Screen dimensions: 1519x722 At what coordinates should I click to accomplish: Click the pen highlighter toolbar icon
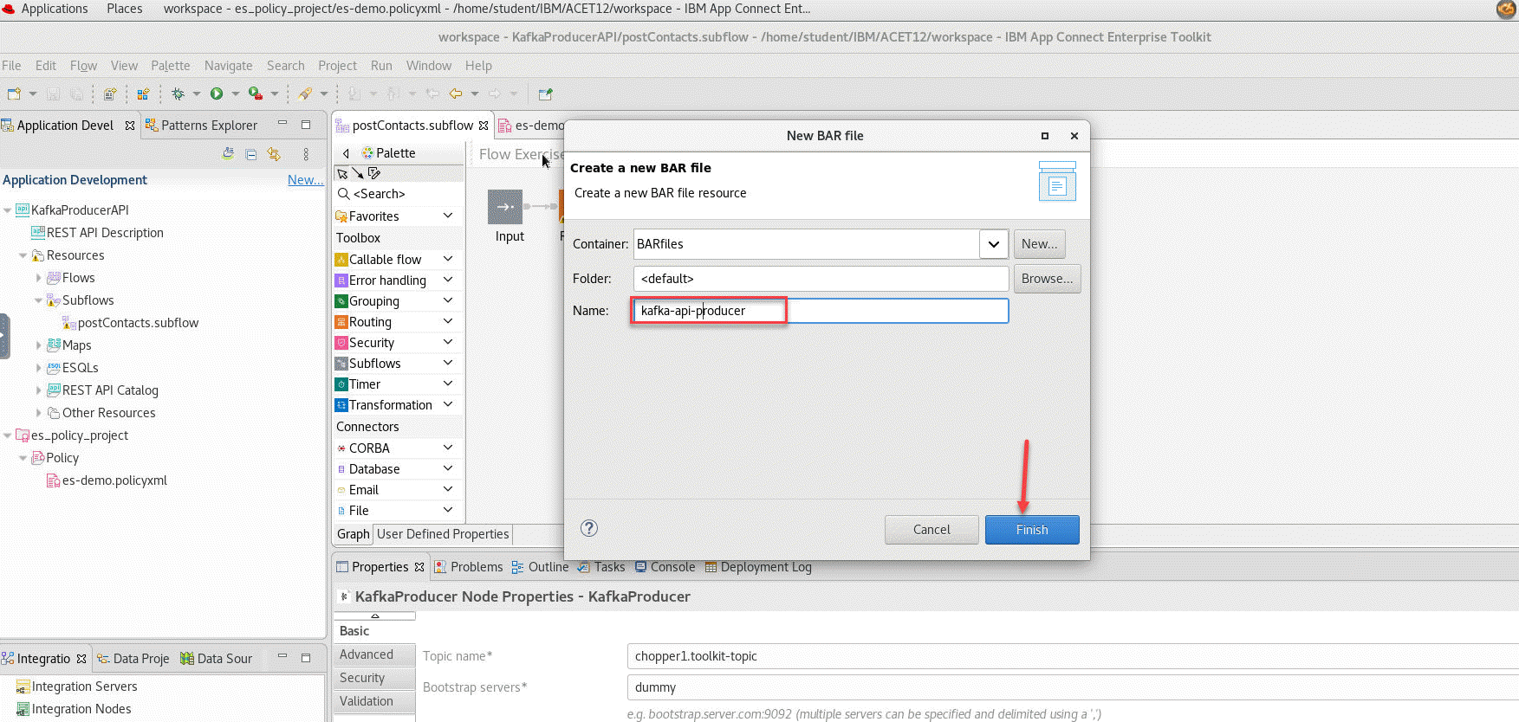tap(305, 93)
